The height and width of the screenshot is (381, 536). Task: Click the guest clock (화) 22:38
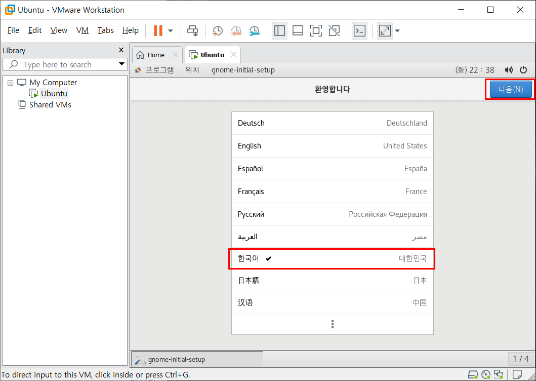pyautogui.click(x=475, y=70)
